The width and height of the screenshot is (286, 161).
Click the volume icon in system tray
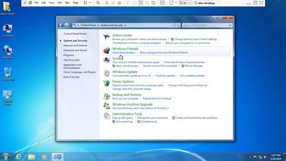265,157
